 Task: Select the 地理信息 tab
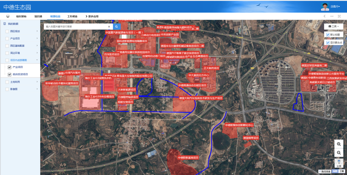55,16
